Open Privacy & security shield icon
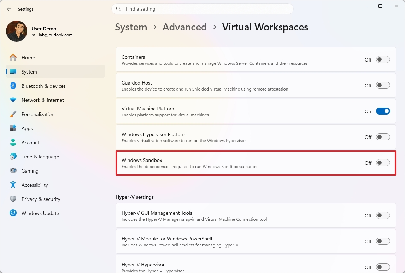Viewport: 405px width, 273px height. pyautogui.click(x=13, y=199)
